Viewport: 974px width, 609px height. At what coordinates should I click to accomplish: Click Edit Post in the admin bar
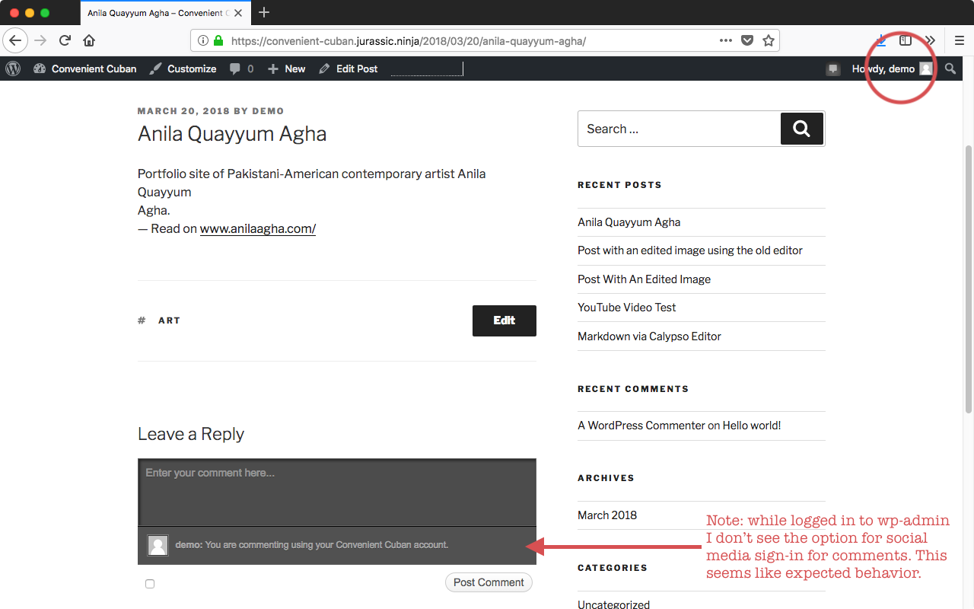(x=348, y=69)
